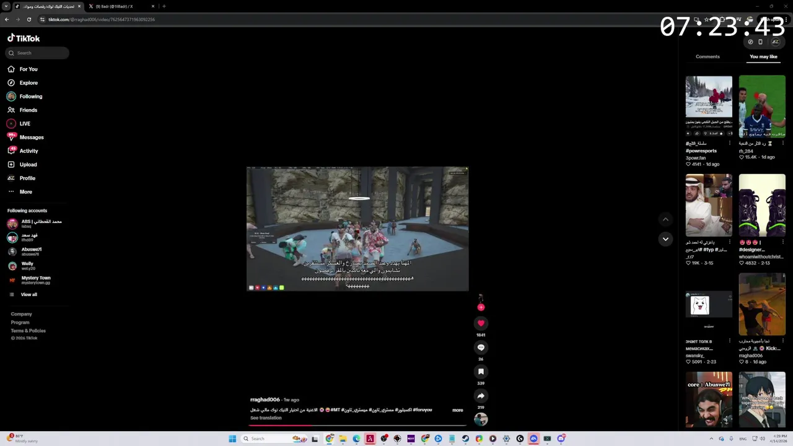
Task: Follow creator with red plus button
Action: coord(481,307)
